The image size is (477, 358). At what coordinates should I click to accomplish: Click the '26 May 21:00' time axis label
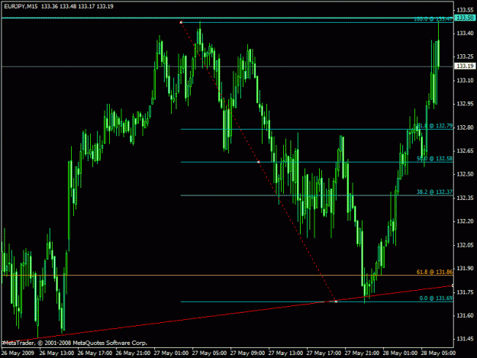[x=133, y=353]
